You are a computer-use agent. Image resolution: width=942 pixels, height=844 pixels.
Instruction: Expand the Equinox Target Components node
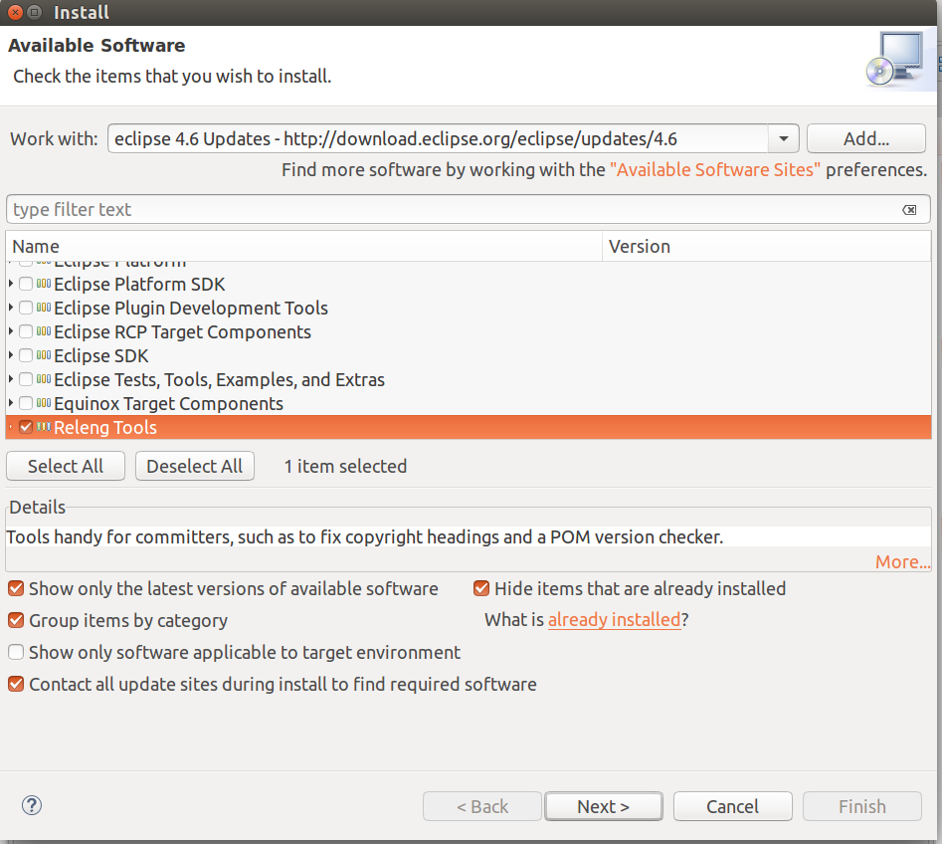click(x=11, y=402)
